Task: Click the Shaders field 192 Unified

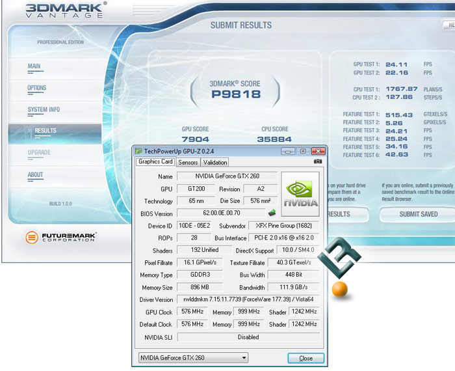Action: (x=205, y=250)
